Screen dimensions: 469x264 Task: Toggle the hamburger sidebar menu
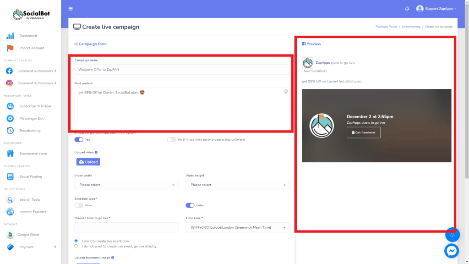pyautogui.click(x=71, y=9)
